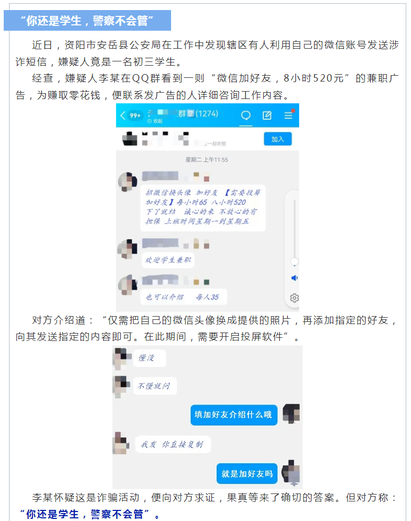Click the 招微信换头像 ad message bubble
411x521 pixels.
(x=203, y=208)
